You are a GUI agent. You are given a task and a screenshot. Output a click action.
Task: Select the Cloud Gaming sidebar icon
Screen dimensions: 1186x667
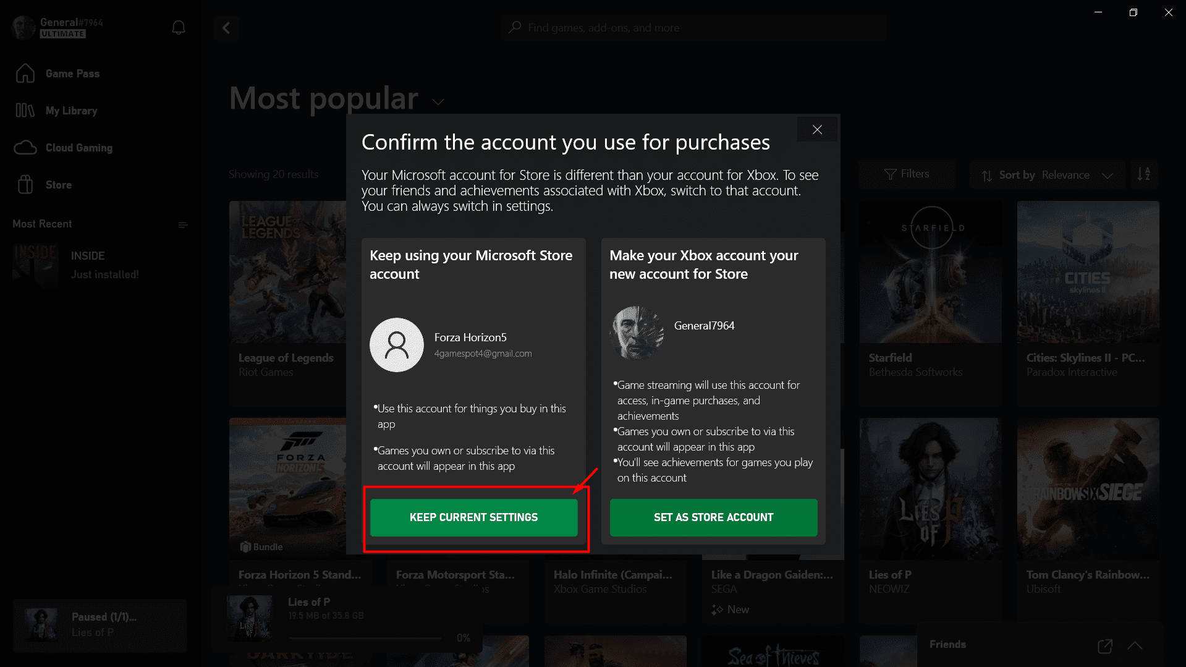click(x=25, y=147)
